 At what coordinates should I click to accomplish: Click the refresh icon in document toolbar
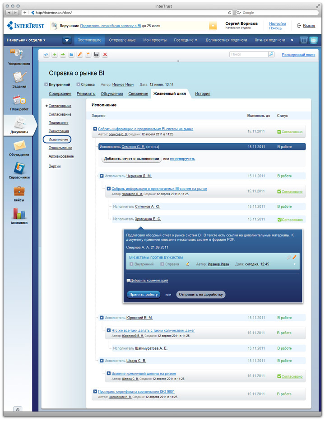tap(46, 55)
